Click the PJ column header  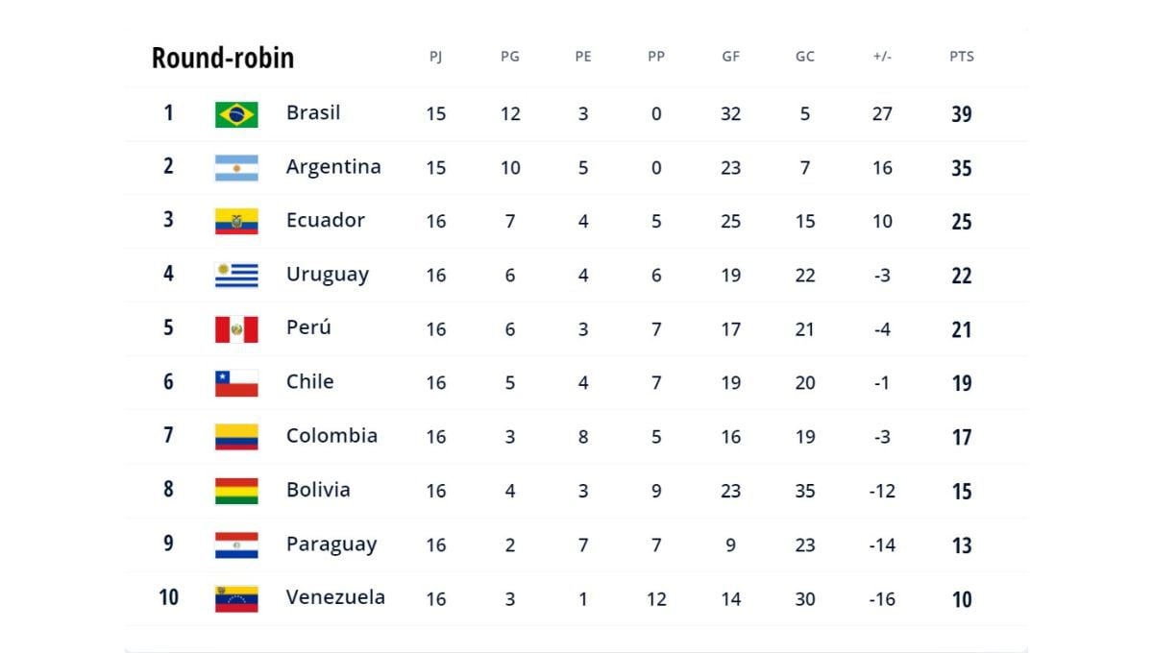point(435,57)
